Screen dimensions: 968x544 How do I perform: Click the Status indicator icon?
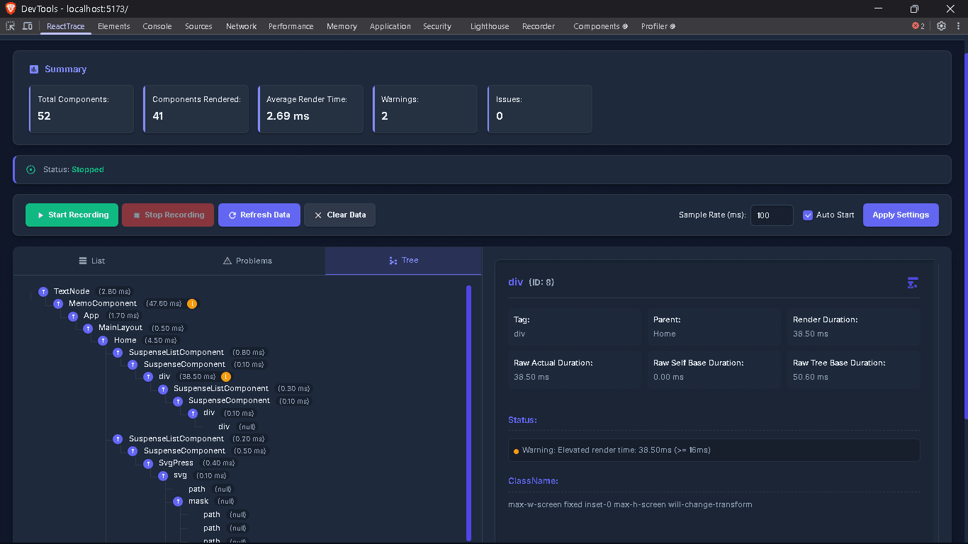coord(30,170)
